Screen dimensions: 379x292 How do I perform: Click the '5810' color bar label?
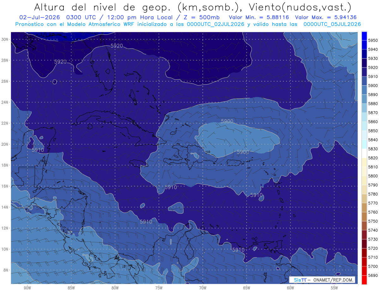pyautogui.click(x=373, y=167)
